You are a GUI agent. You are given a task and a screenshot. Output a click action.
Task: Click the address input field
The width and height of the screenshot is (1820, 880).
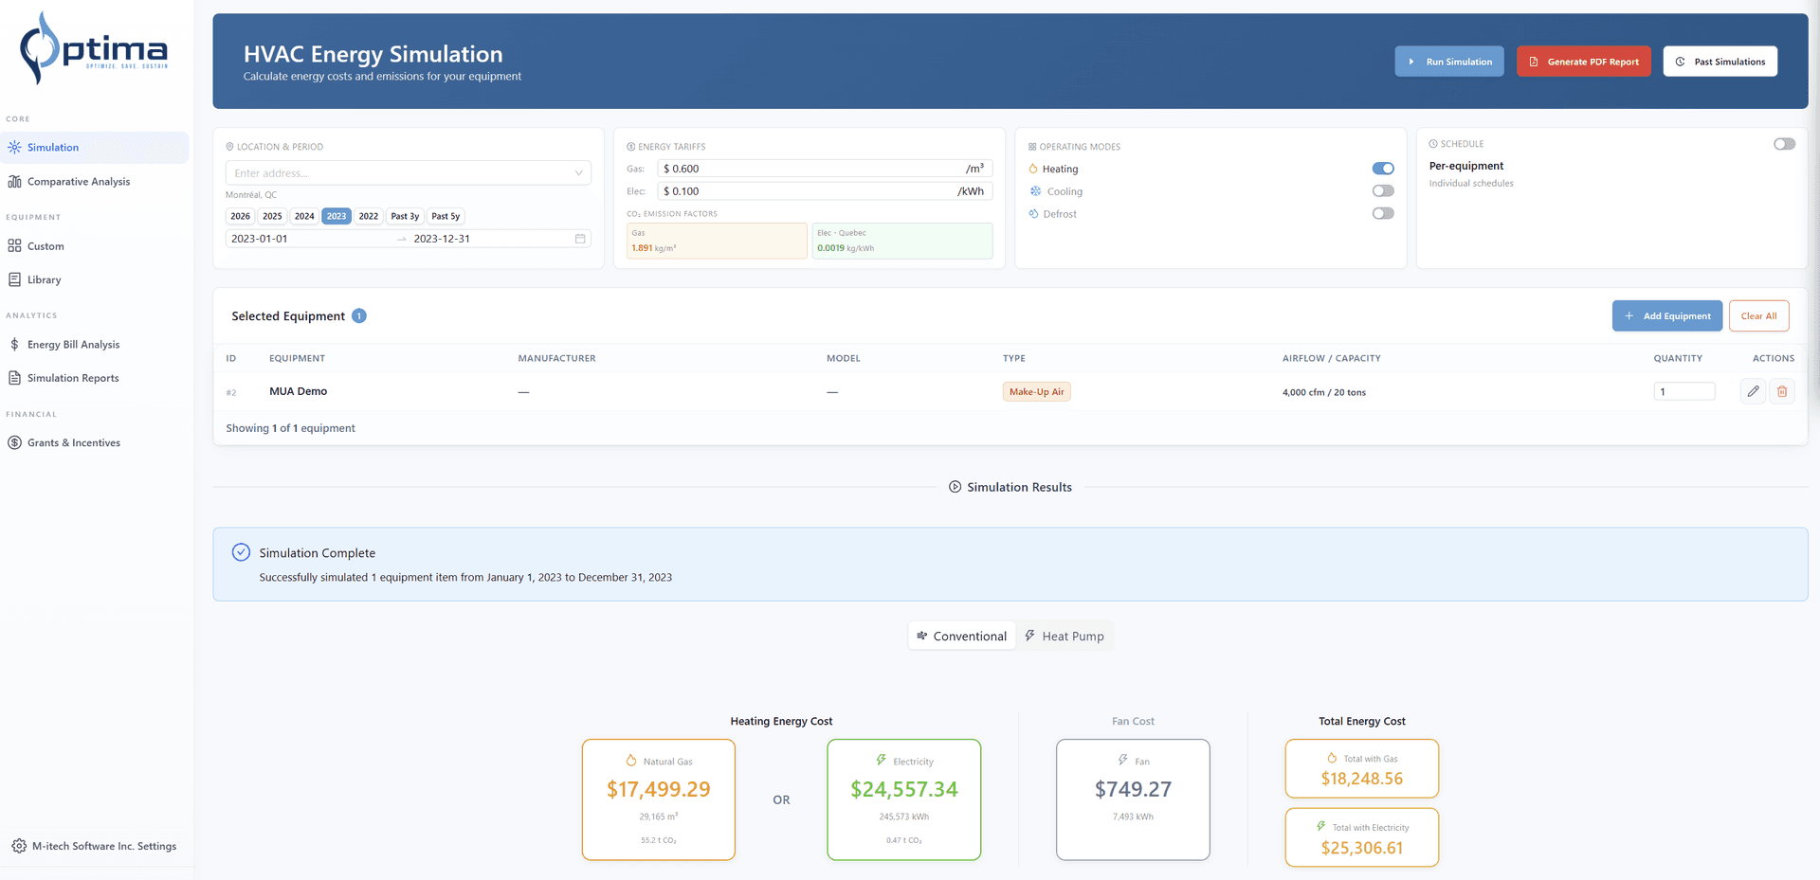click(x=408, y=173)
